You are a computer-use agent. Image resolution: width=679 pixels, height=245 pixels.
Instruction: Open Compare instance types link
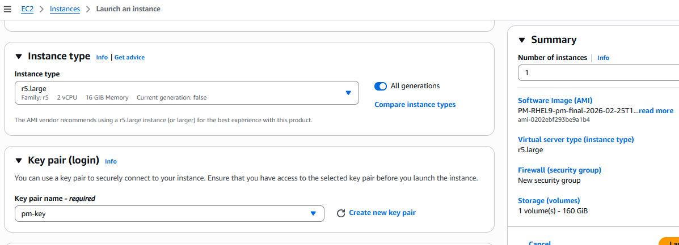click(415, 105)
